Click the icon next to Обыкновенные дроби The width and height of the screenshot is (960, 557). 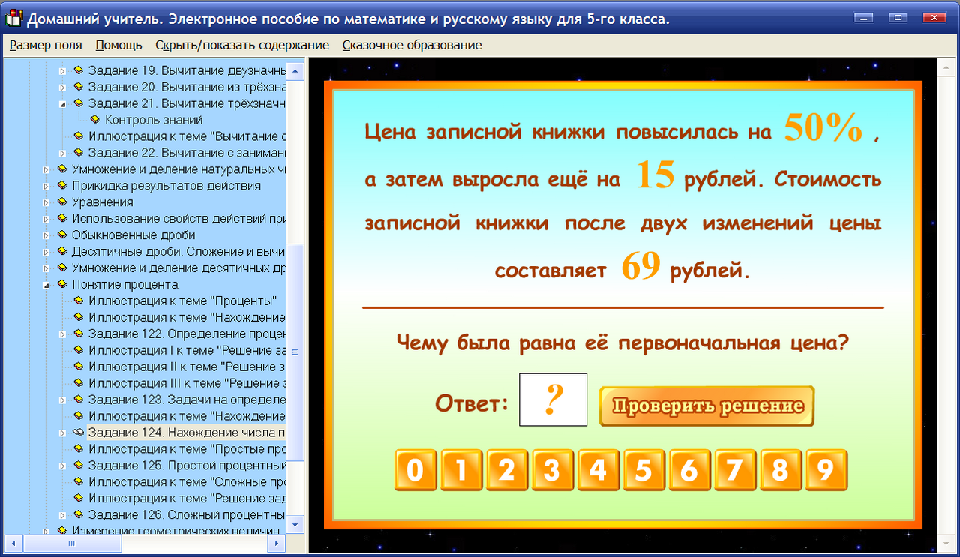pos(61,235)
